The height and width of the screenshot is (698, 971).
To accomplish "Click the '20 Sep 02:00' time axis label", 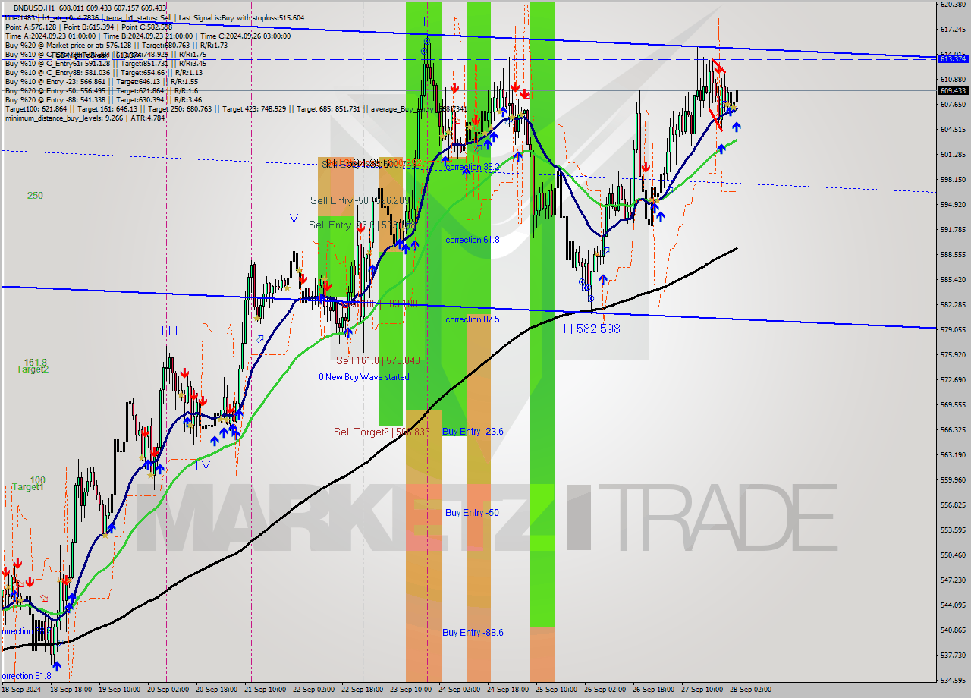I will click(168, 690).
